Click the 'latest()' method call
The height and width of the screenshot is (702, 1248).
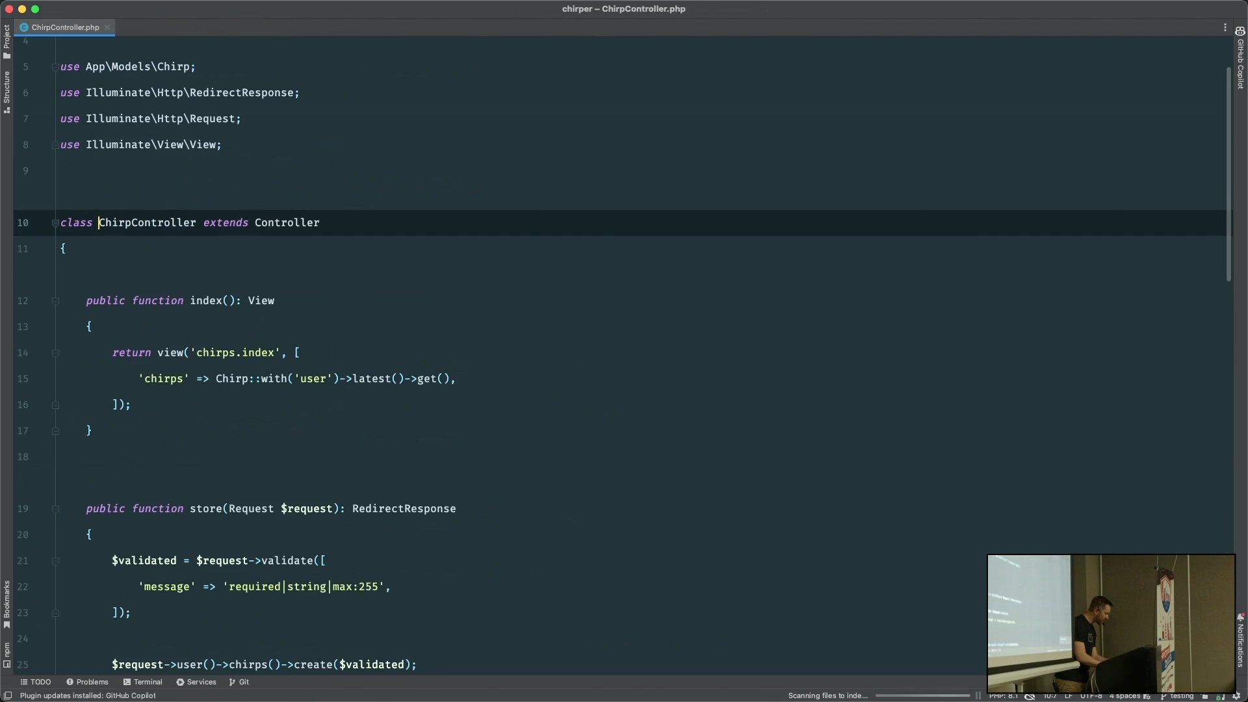tap(378, 379)
